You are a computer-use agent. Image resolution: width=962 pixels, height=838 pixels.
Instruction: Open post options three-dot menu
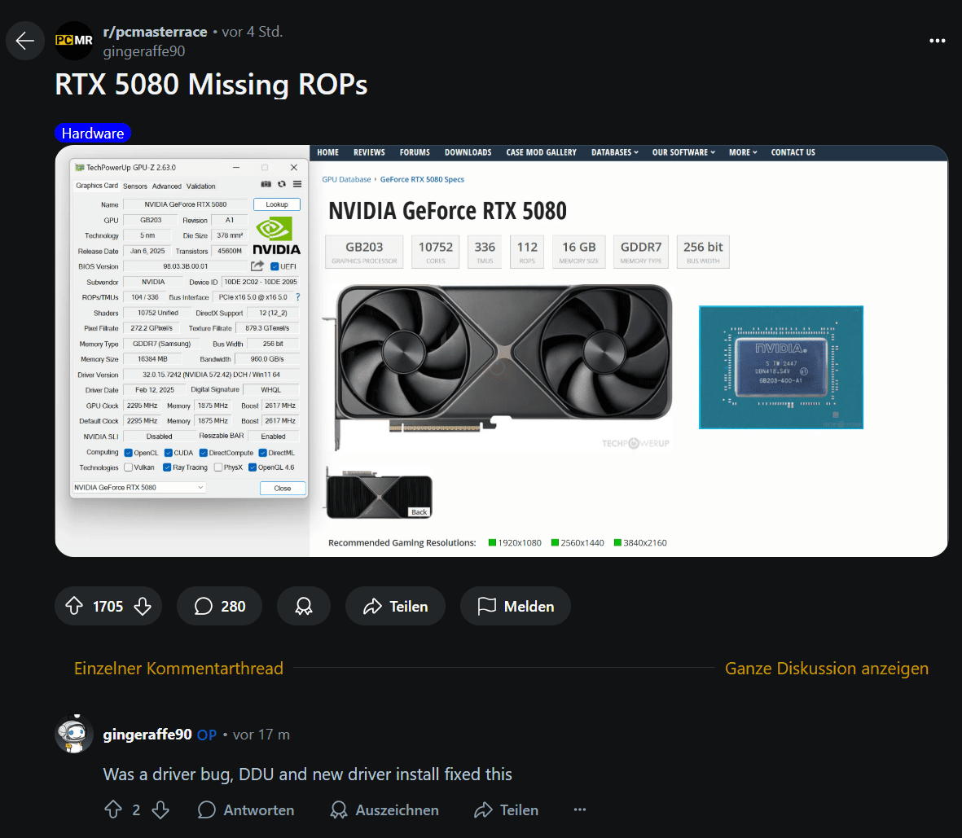tap(937, 41)
